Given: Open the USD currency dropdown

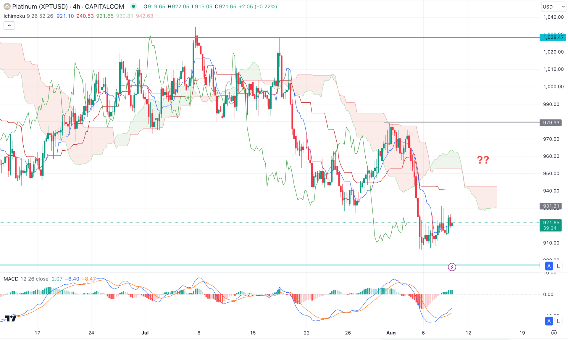Looking at the screenshot, I should point(554,7).
